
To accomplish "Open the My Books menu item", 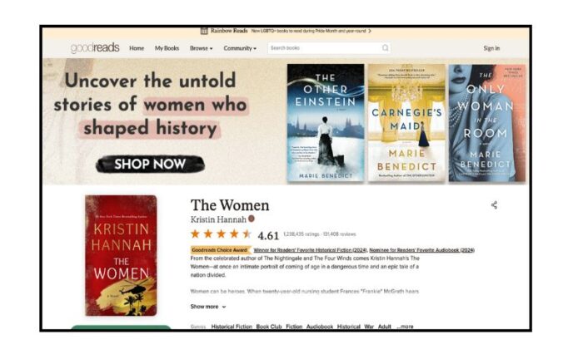I will coord(167,48).
